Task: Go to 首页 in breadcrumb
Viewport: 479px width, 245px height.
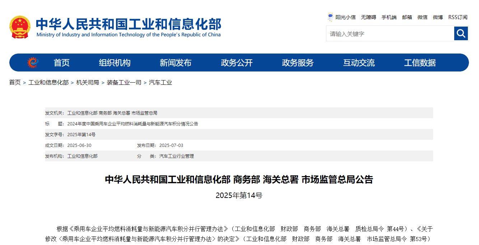Action: tap(15, 82)
